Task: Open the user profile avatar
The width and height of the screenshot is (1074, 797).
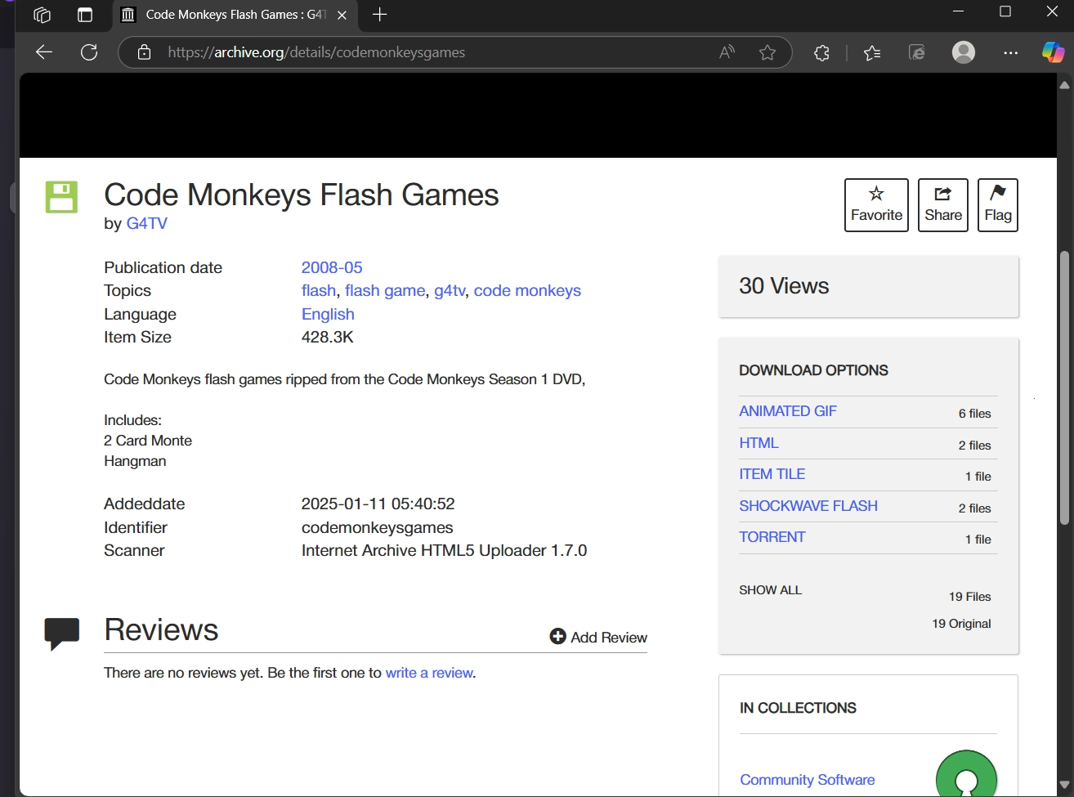Action: (964, 52)
